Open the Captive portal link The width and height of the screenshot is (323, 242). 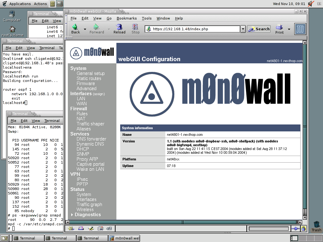91,164
